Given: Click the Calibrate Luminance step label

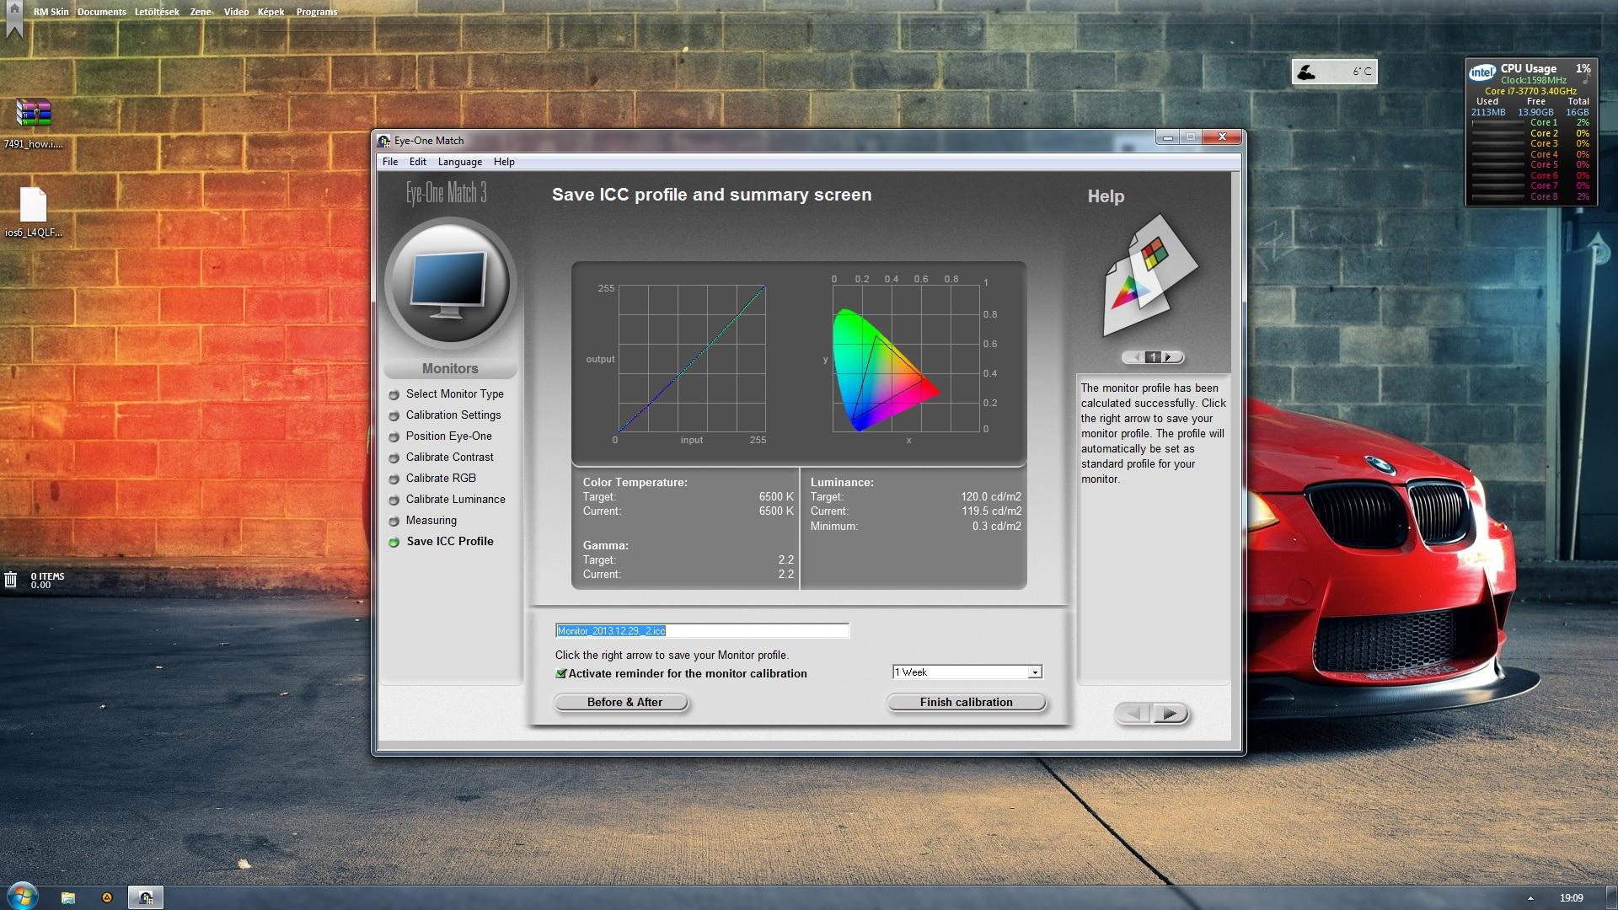Looking at the screenshot, I should pos(456,500).
